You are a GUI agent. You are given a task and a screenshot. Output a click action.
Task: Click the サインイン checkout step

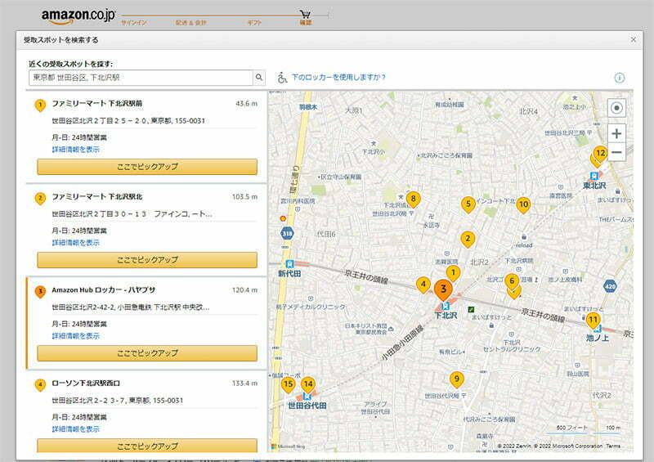[x=134, y=23]
